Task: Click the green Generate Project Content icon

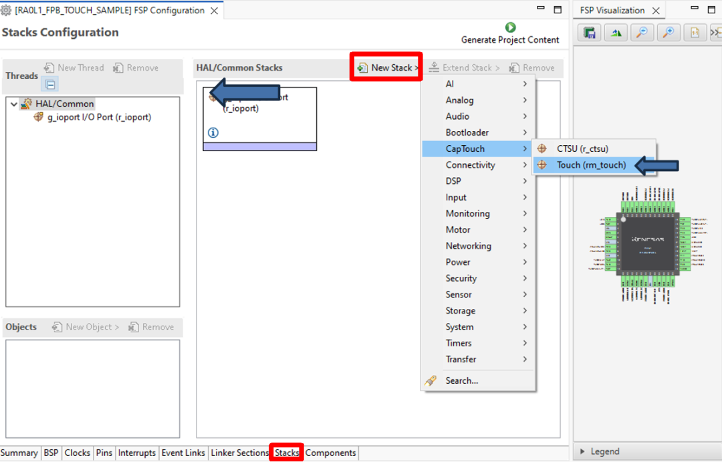Action: coord(510,27)
